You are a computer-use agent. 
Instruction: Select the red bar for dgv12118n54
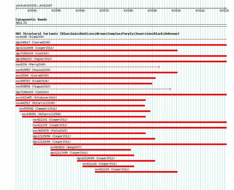point(116,161)
